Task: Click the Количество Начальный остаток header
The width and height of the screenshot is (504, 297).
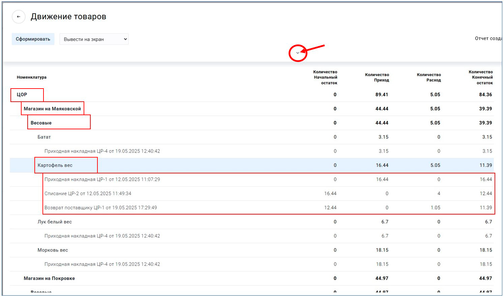Action: tap(325, 77)
